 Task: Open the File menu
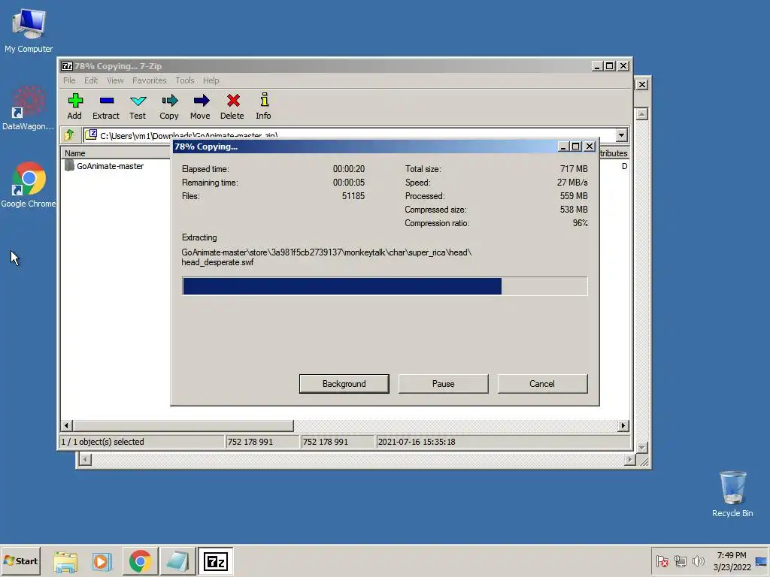(69, 80)
